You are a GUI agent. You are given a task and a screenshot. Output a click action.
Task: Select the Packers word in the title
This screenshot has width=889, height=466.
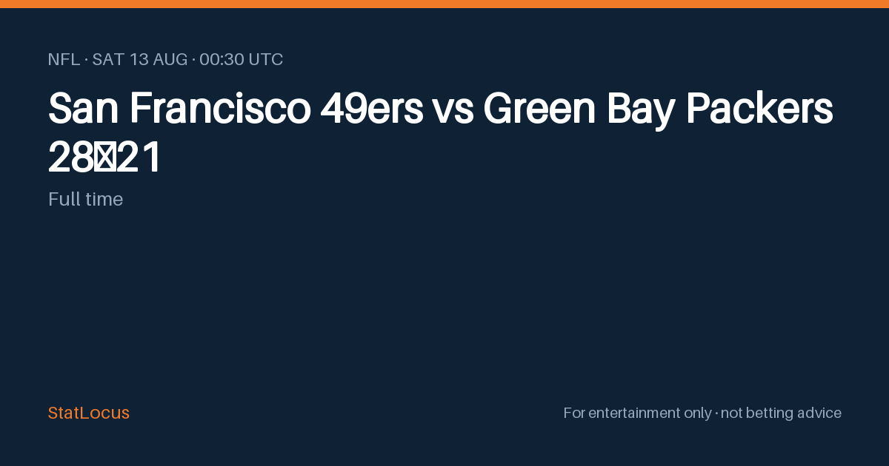click(759, 109)
